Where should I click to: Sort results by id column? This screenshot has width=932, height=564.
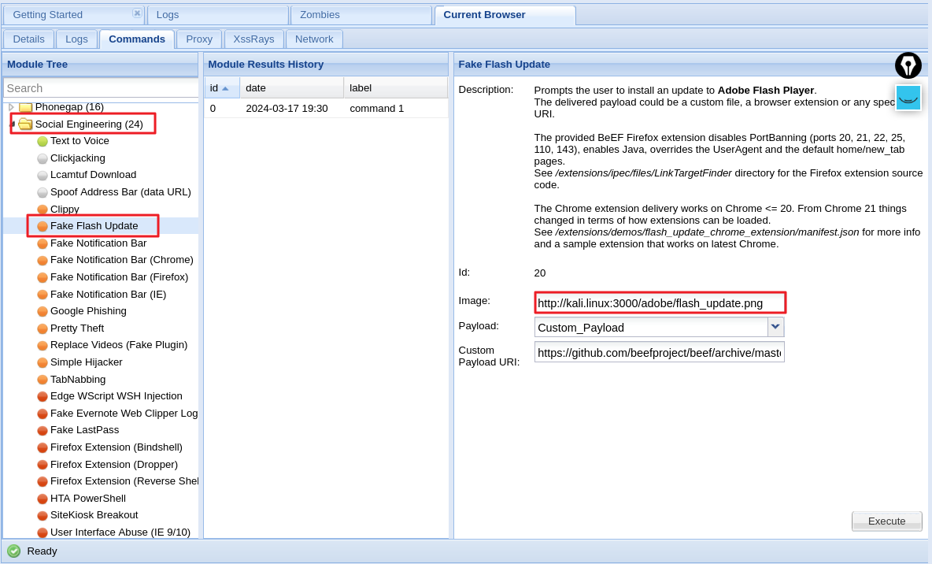coord(222,87)
